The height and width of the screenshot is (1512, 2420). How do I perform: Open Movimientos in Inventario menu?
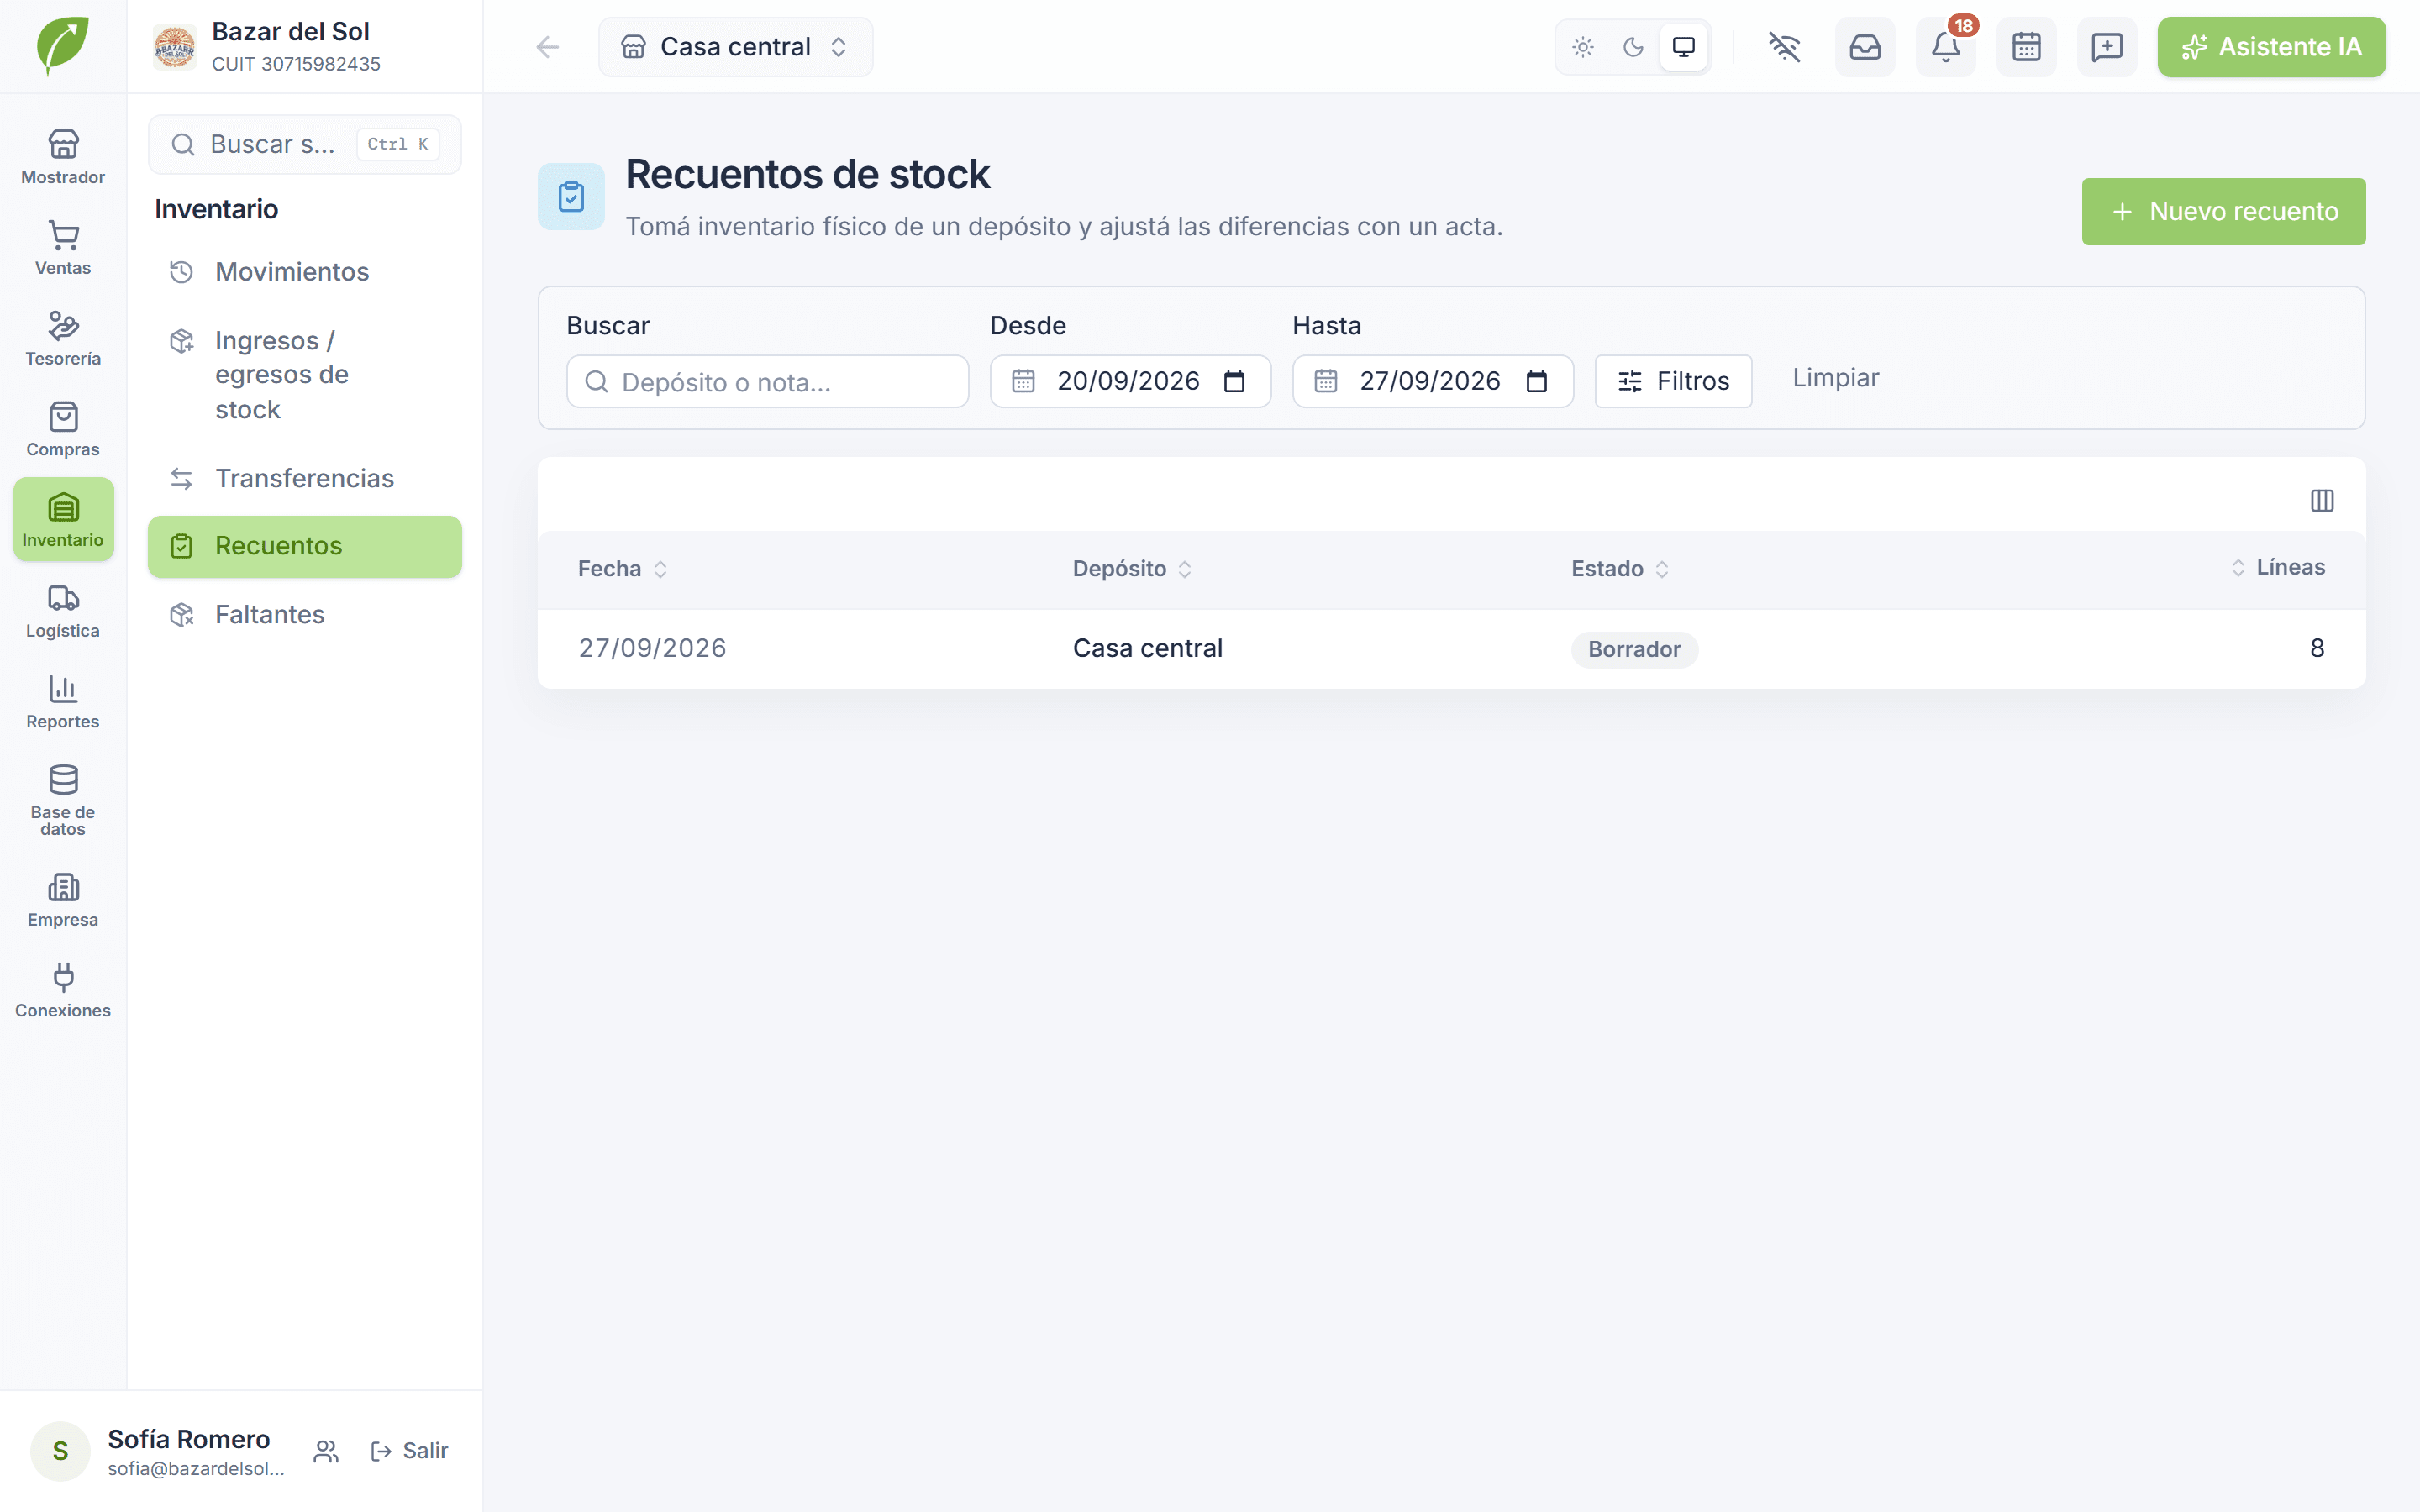305,272
